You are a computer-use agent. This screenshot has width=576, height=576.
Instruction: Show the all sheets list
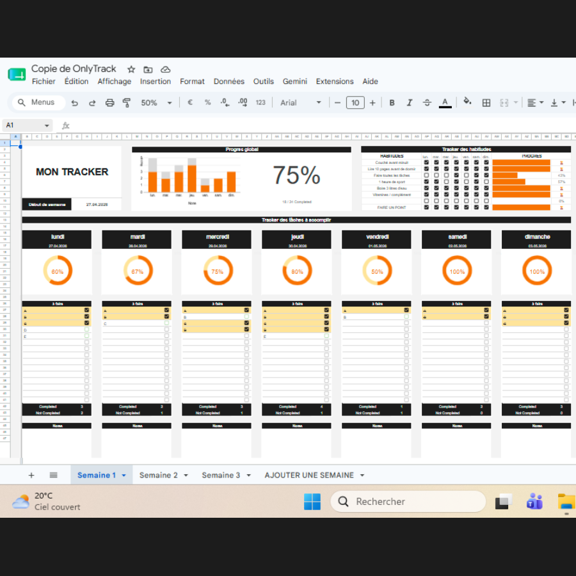coord(54,476)
